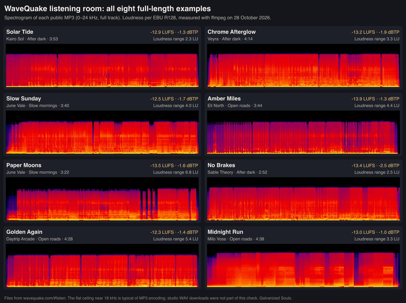Select the 'Amber Miles' track title
Viewport: 406px width, 303px height.
[x=224, y=99]
